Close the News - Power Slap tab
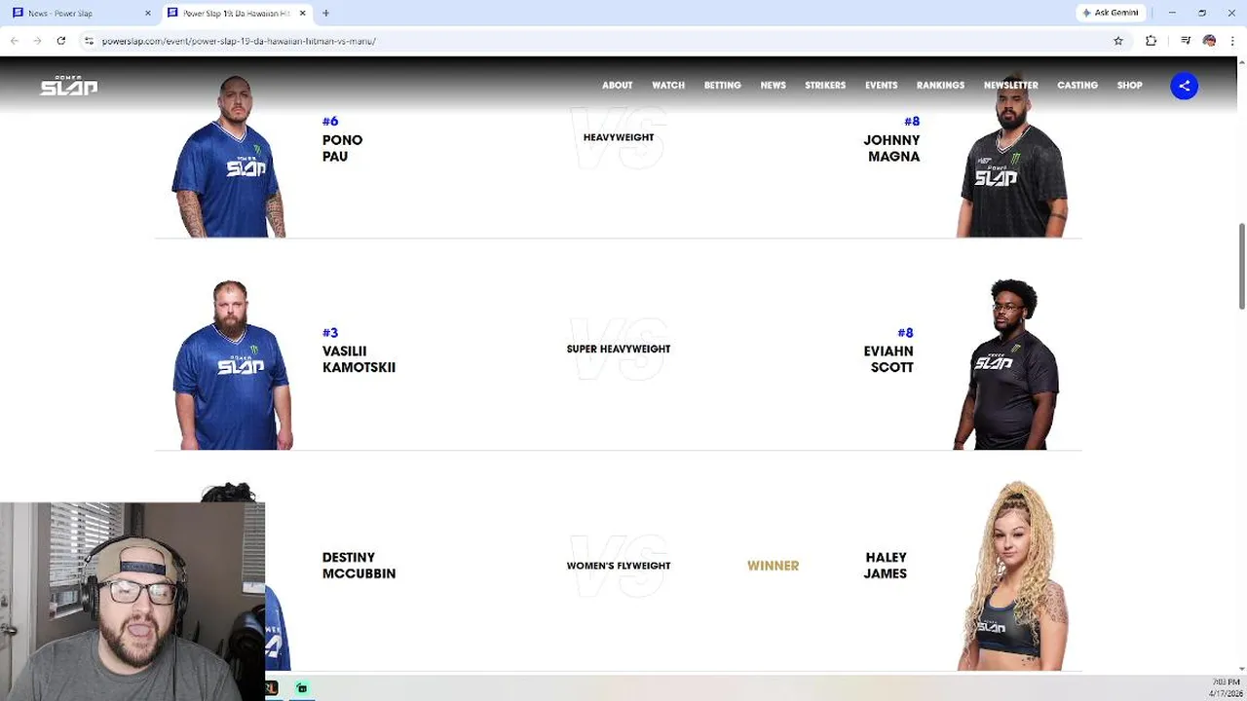 tap(148, 14)
